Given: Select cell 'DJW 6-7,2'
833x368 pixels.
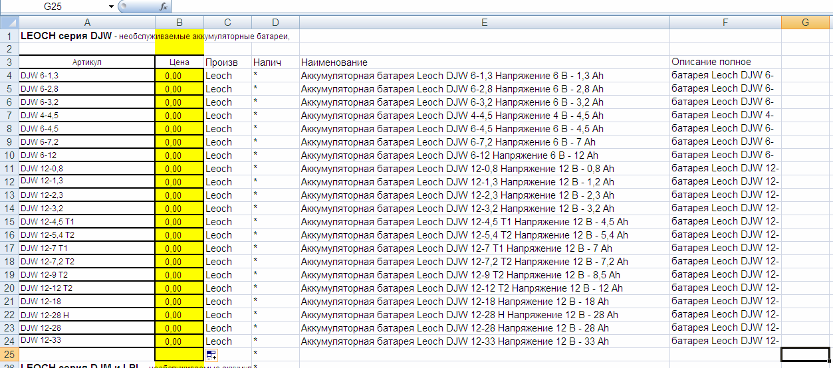Looking at the screenshot, I should point(87,142).
